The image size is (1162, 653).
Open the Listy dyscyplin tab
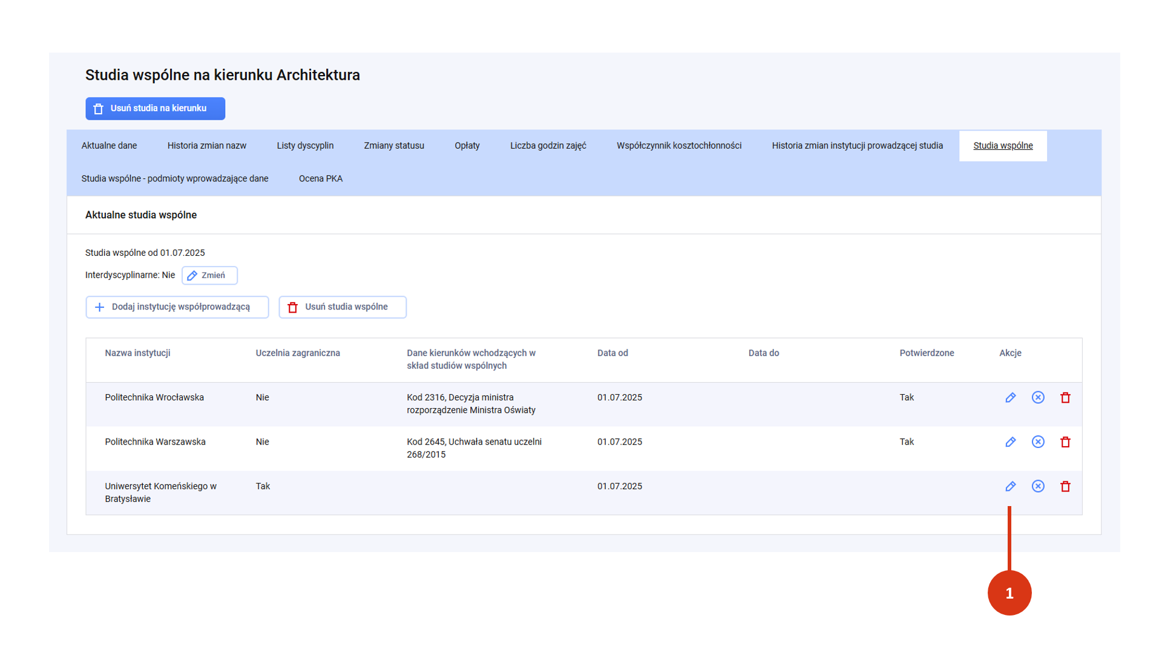[305, 146]
